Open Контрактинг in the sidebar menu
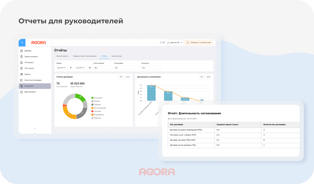 pyautogui.click(x=35, y=86)
